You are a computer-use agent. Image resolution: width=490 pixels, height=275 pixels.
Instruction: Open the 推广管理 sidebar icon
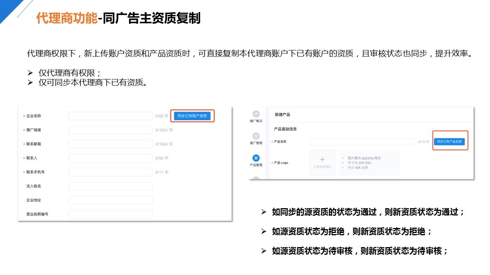tap(256, 136)
